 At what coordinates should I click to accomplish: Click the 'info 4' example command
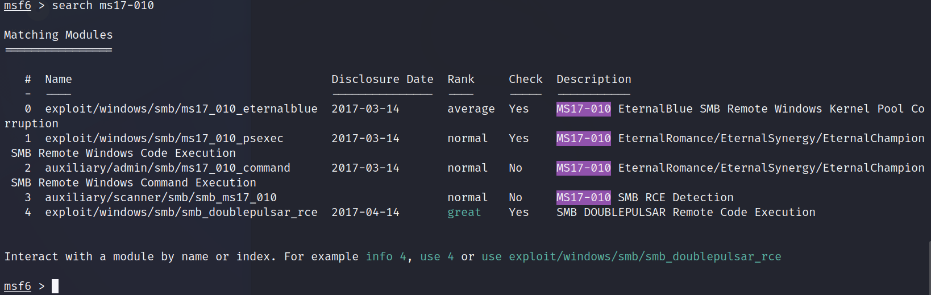(386, 256)
